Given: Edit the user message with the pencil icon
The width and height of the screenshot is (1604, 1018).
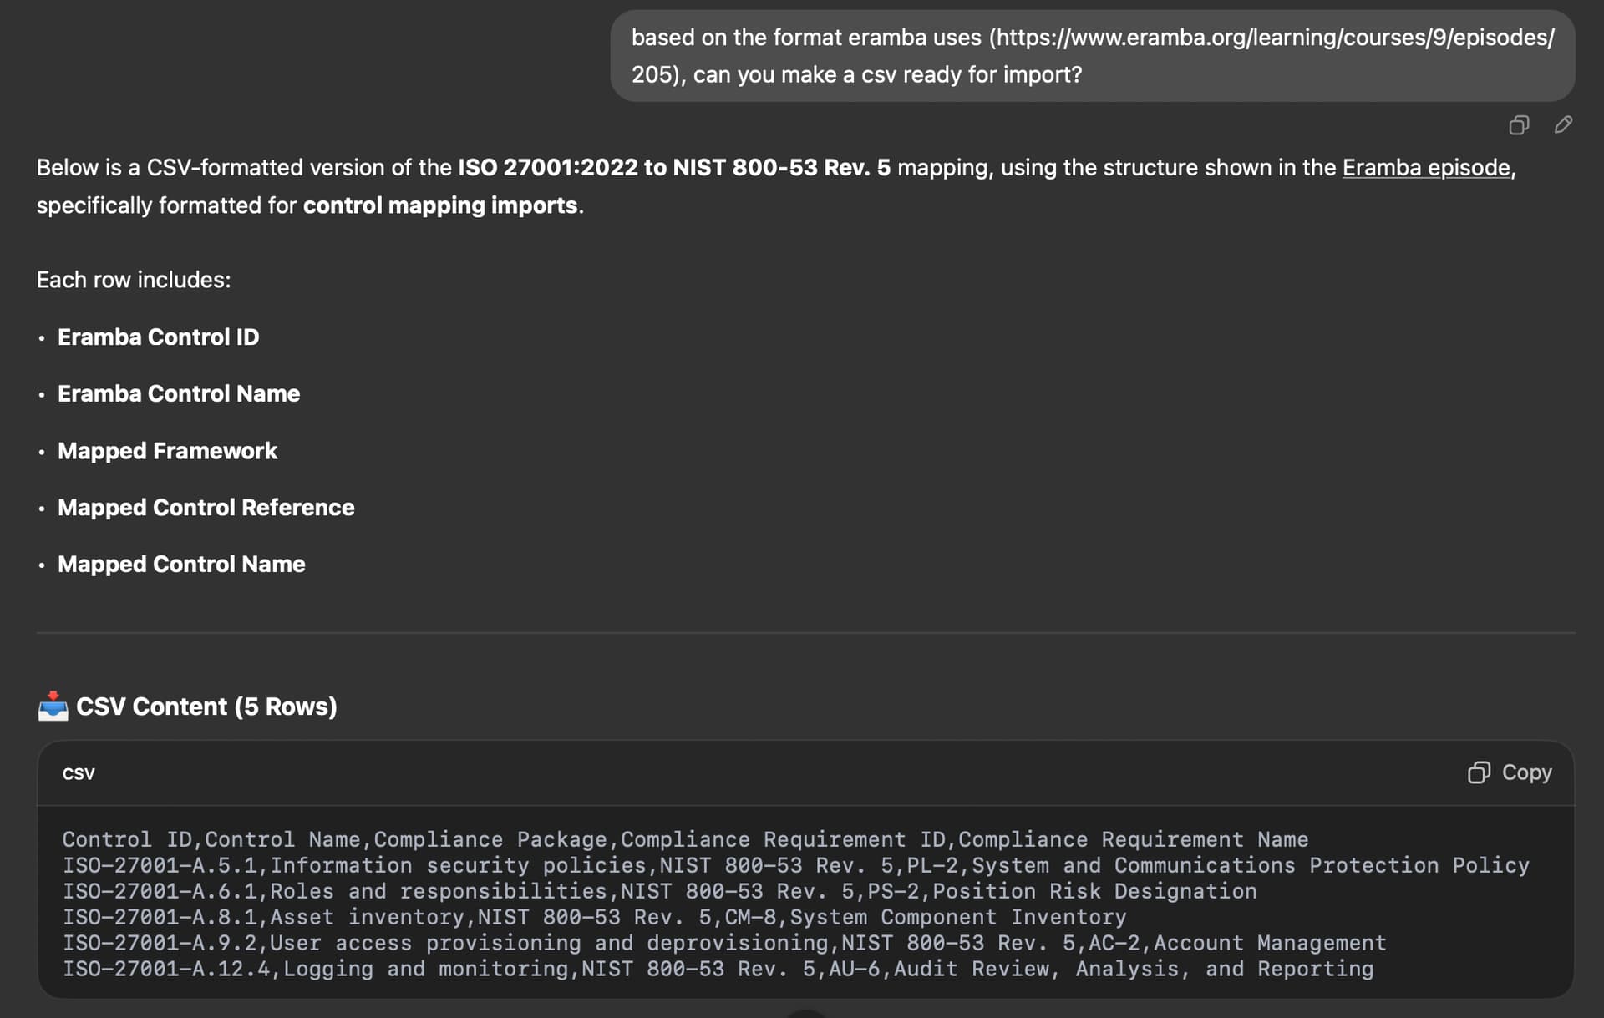Looking at the screenshot, I should 1563,125.
